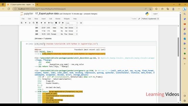Open sidebar settings gear icon
This screenshot has width=188, height=106.
[185, 101]
